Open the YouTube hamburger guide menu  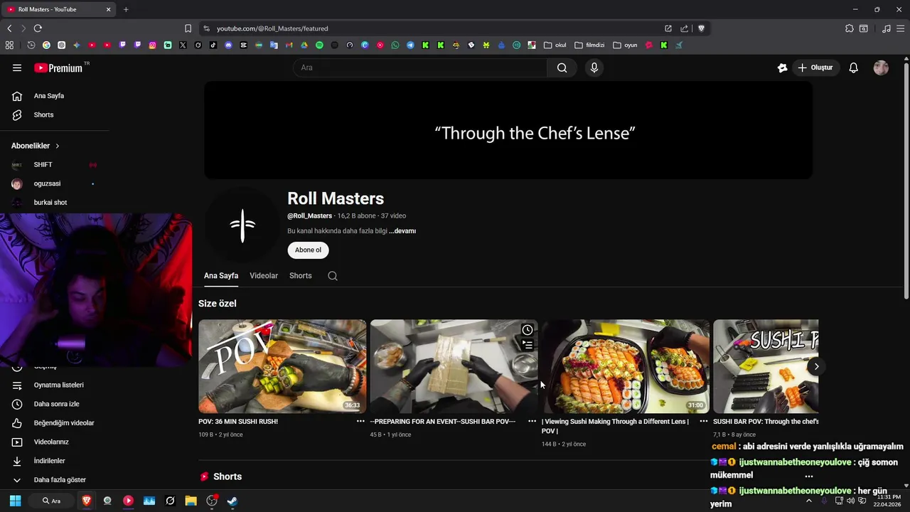pos(17,68)
